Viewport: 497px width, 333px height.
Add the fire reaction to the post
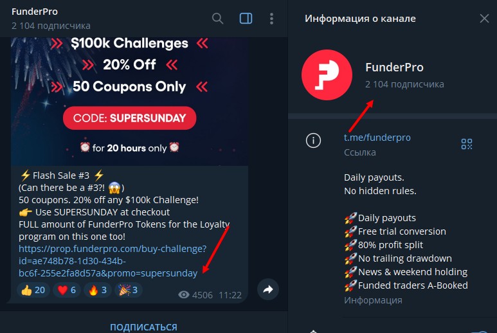pos(96,290)
